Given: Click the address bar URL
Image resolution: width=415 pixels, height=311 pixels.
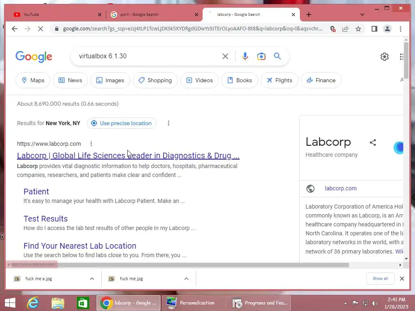Looking at the screenshot, I should (193, 29).
